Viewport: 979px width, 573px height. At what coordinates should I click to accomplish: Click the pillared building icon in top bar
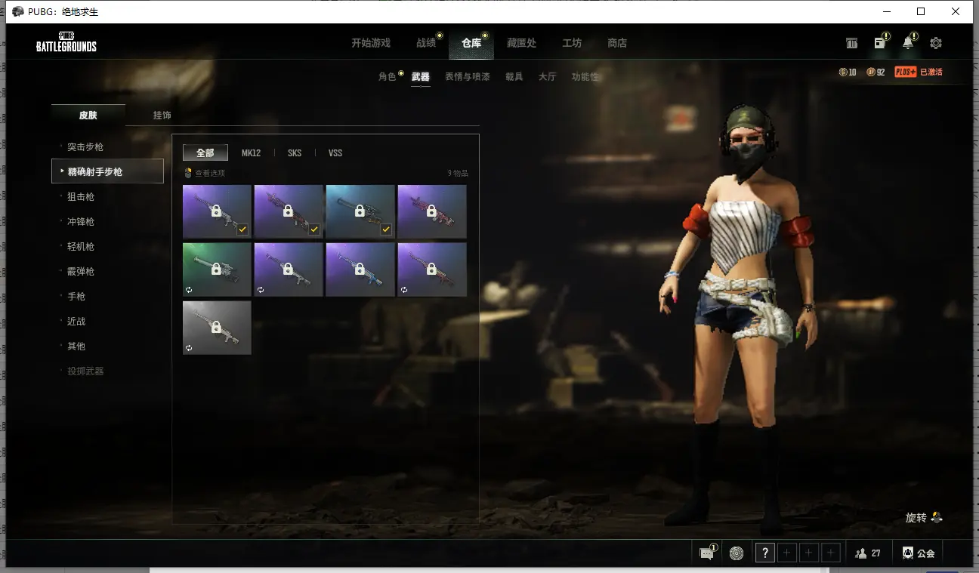(852, 43)
